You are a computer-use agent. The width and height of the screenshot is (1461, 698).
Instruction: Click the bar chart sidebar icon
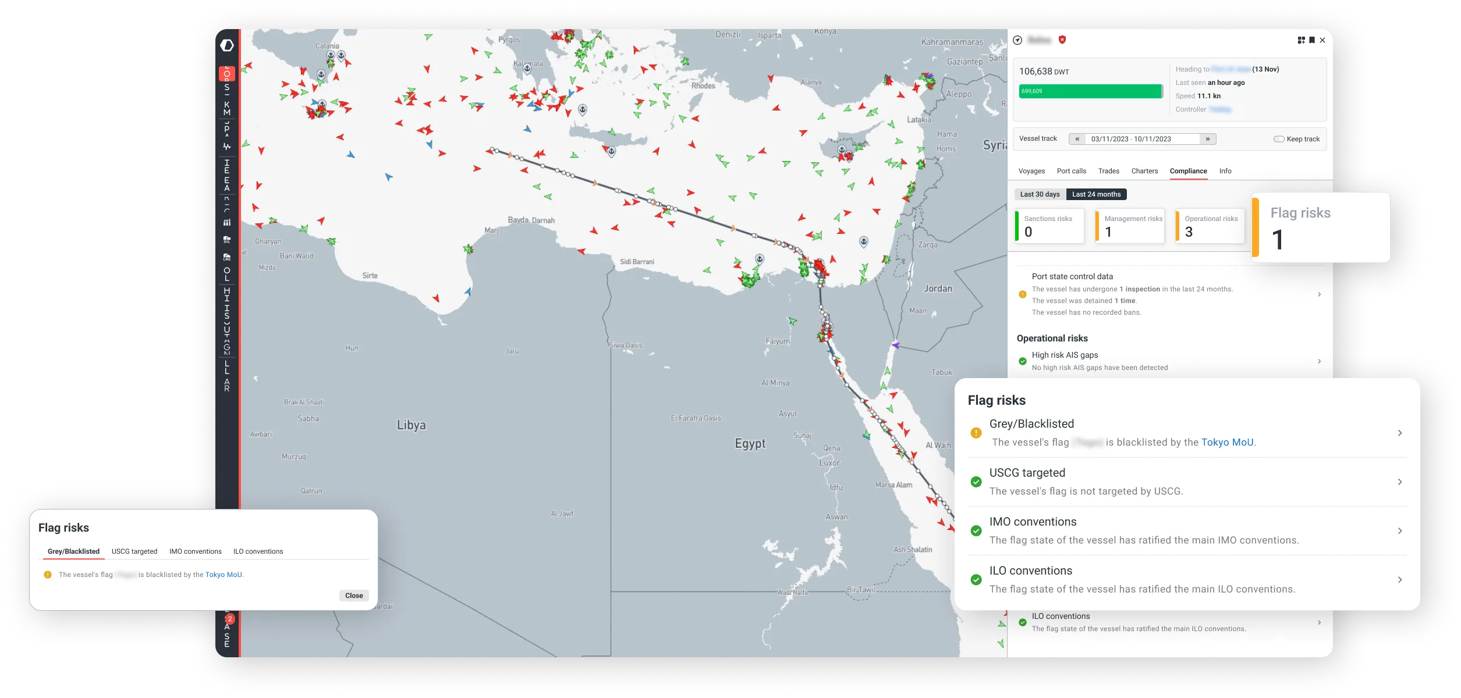[227, 222]
